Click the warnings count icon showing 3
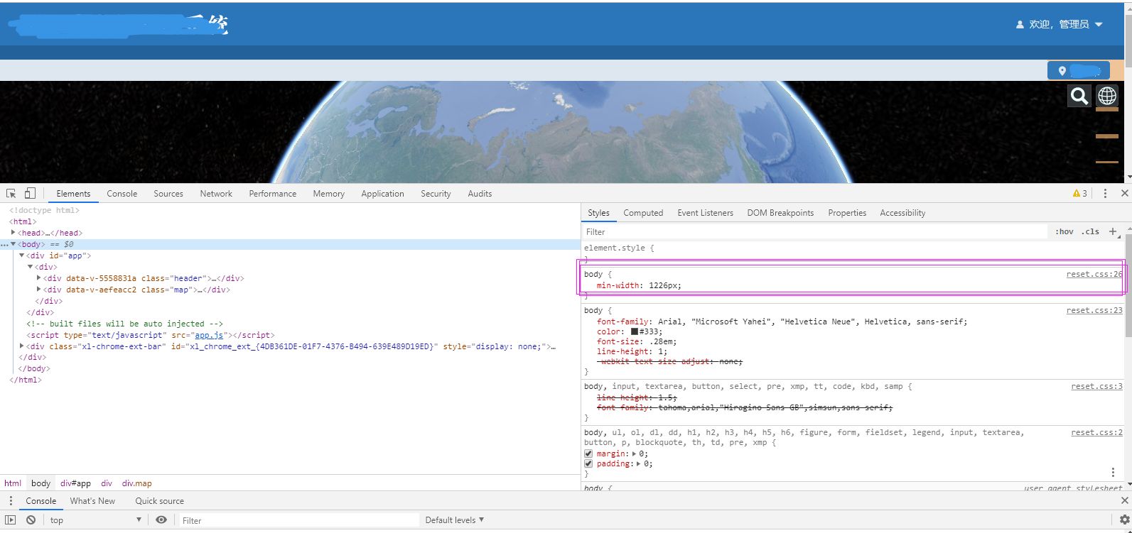 [1080, 193]
